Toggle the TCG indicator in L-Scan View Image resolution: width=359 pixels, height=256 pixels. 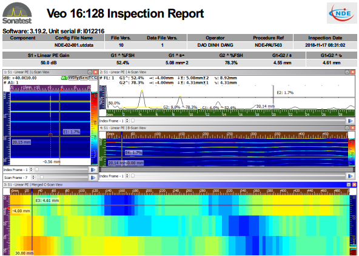pos(93,78)
